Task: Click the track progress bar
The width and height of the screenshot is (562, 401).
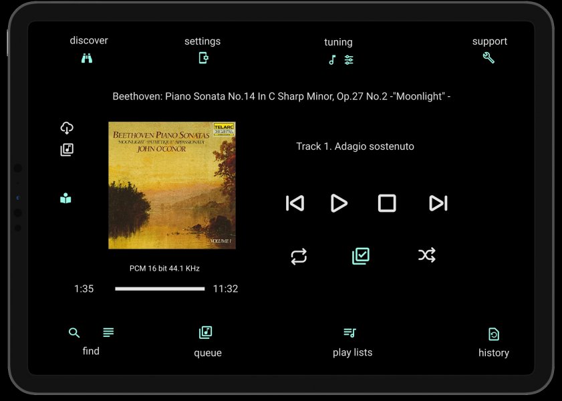Action: point(160,289)
